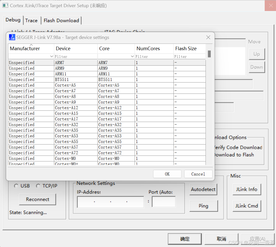The height and width of the screenshot is (247, 276).
Task: Select the ARM7 device row
Action: 107,63
